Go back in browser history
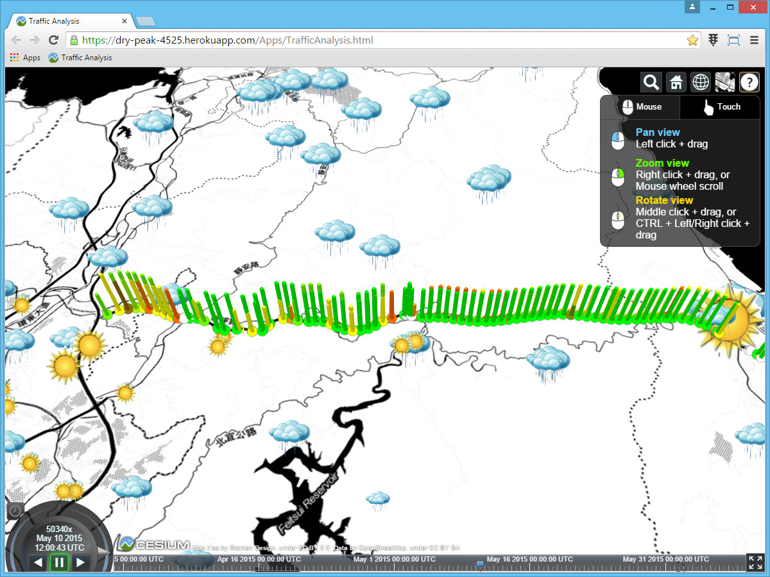The height and width of the screenshot is (577, 770). [17, 40]
